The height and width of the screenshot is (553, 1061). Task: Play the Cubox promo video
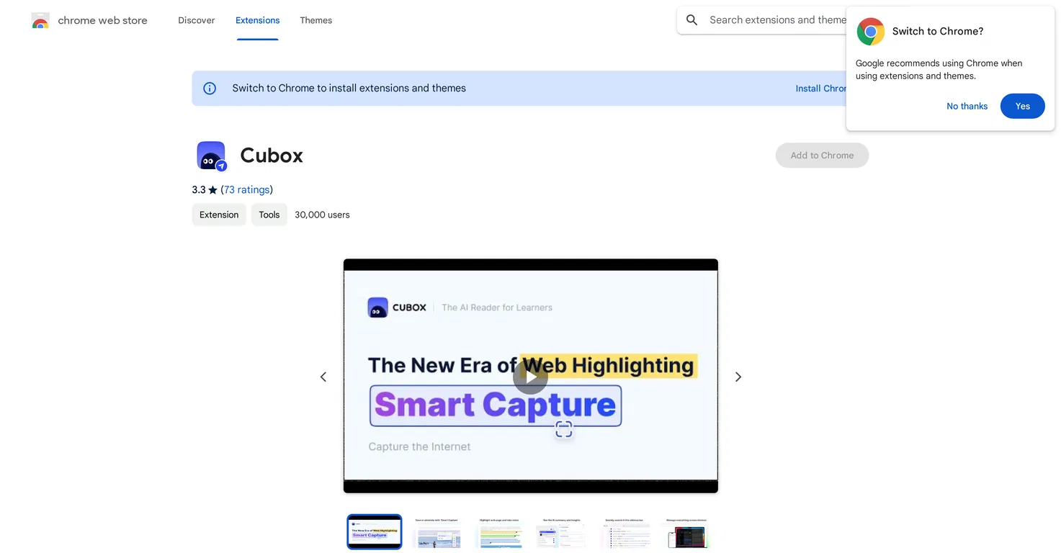(x=531, y=377)
